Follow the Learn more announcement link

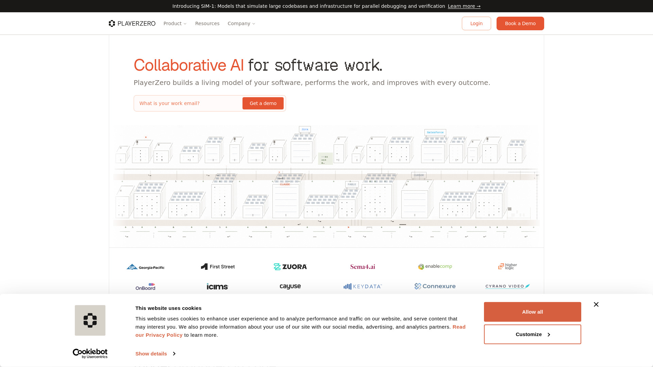pos(464,6)
